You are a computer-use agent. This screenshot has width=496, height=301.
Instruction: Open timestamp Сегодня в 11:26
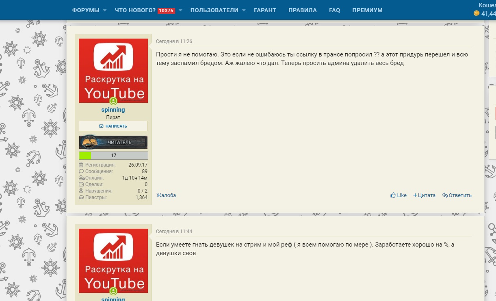pyautogui.click(x=174, y=41)
